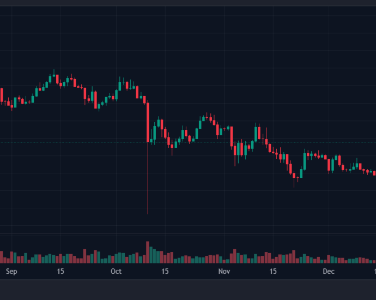Click the Oct label on the time axis

point(116,271)
